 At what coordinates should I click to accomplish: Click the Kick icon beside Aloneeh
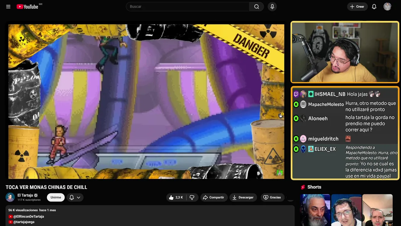pos(296,118)
